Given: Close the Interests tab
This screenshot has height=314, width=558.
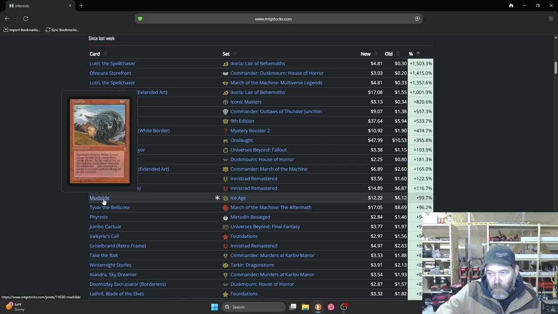Looking at the screenshot, I should 70,6.
